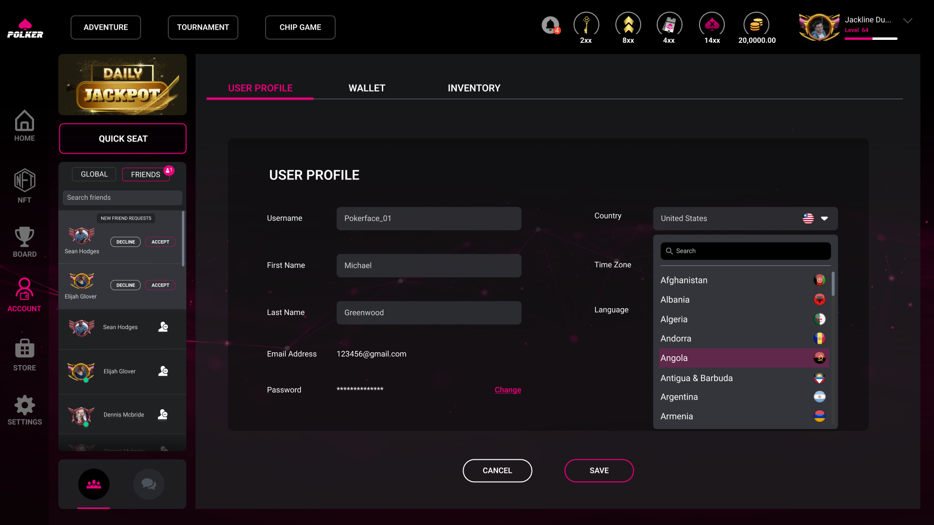
Task: Click remove friend icon for Dennis Mcbride
Action: [163, 414]
